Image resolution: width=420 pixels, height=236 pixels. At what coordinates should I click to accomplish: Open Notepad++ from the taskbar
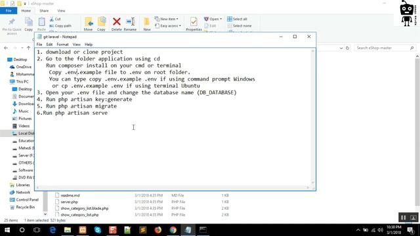[x=127, y=230]
